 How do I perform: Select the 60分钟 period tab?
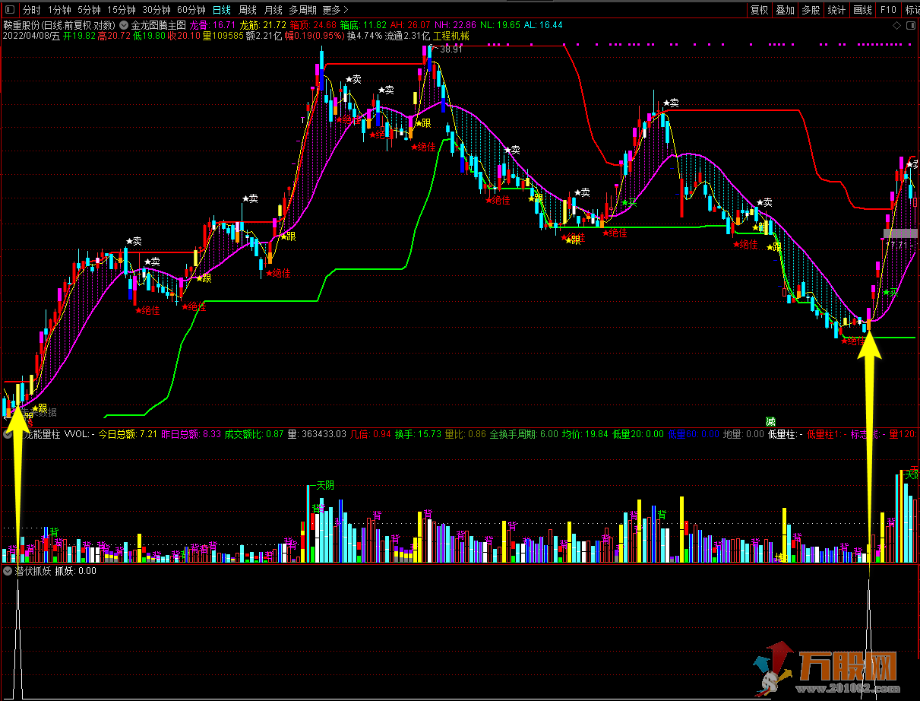[191, 10]
